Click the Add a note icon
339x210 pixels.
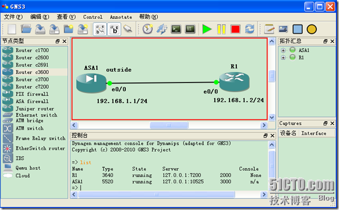click(269, 29)
